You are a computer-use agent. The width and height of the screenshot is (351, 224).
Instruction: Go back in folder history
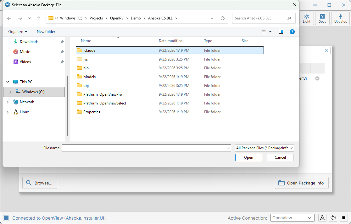click(x=9, y=18)
